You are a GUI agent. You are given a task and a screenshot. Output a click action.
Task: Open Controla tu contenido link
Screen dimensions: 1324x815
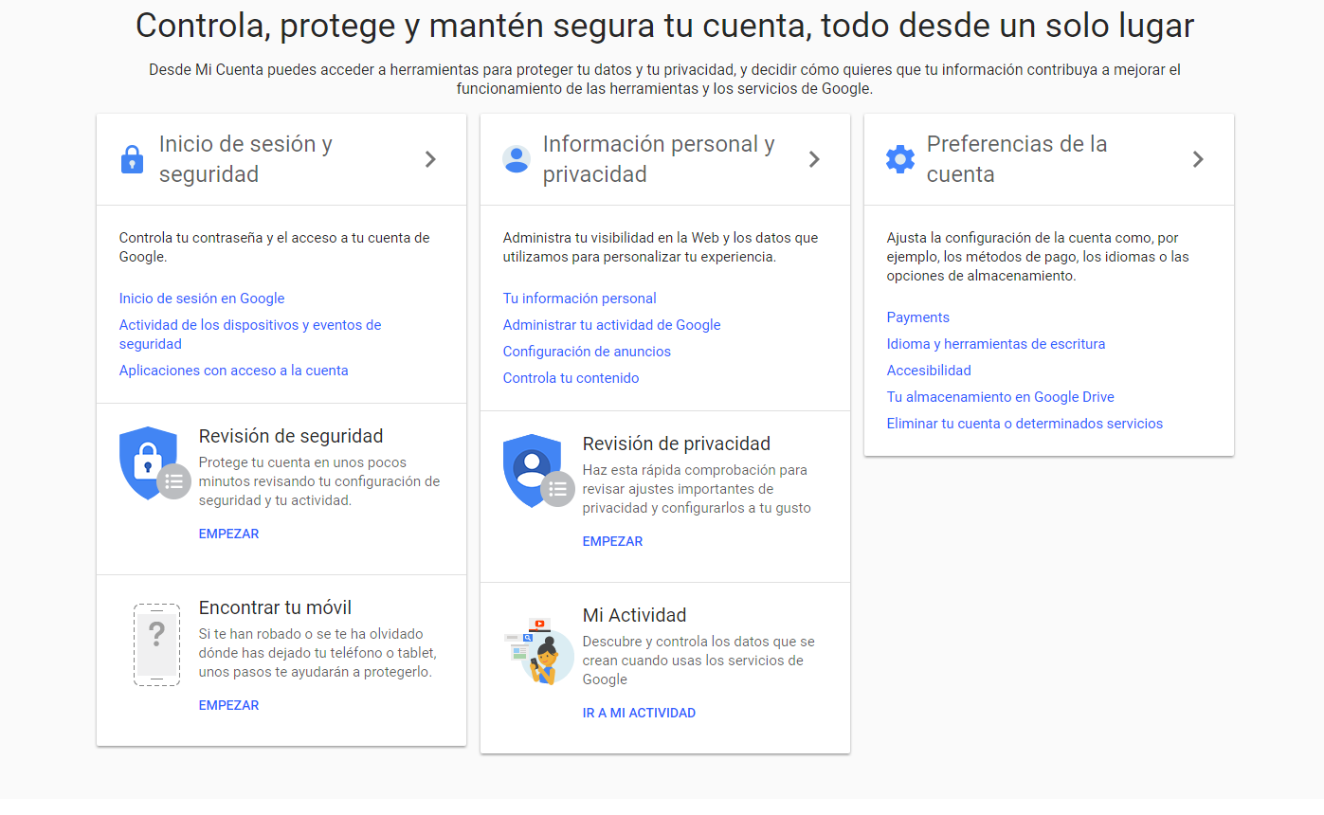[x=571, y=378]
